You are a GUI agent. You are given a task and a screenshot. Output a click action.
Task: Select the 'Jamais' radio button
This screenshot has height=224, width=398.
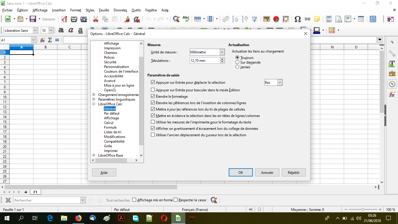[237, 67]
